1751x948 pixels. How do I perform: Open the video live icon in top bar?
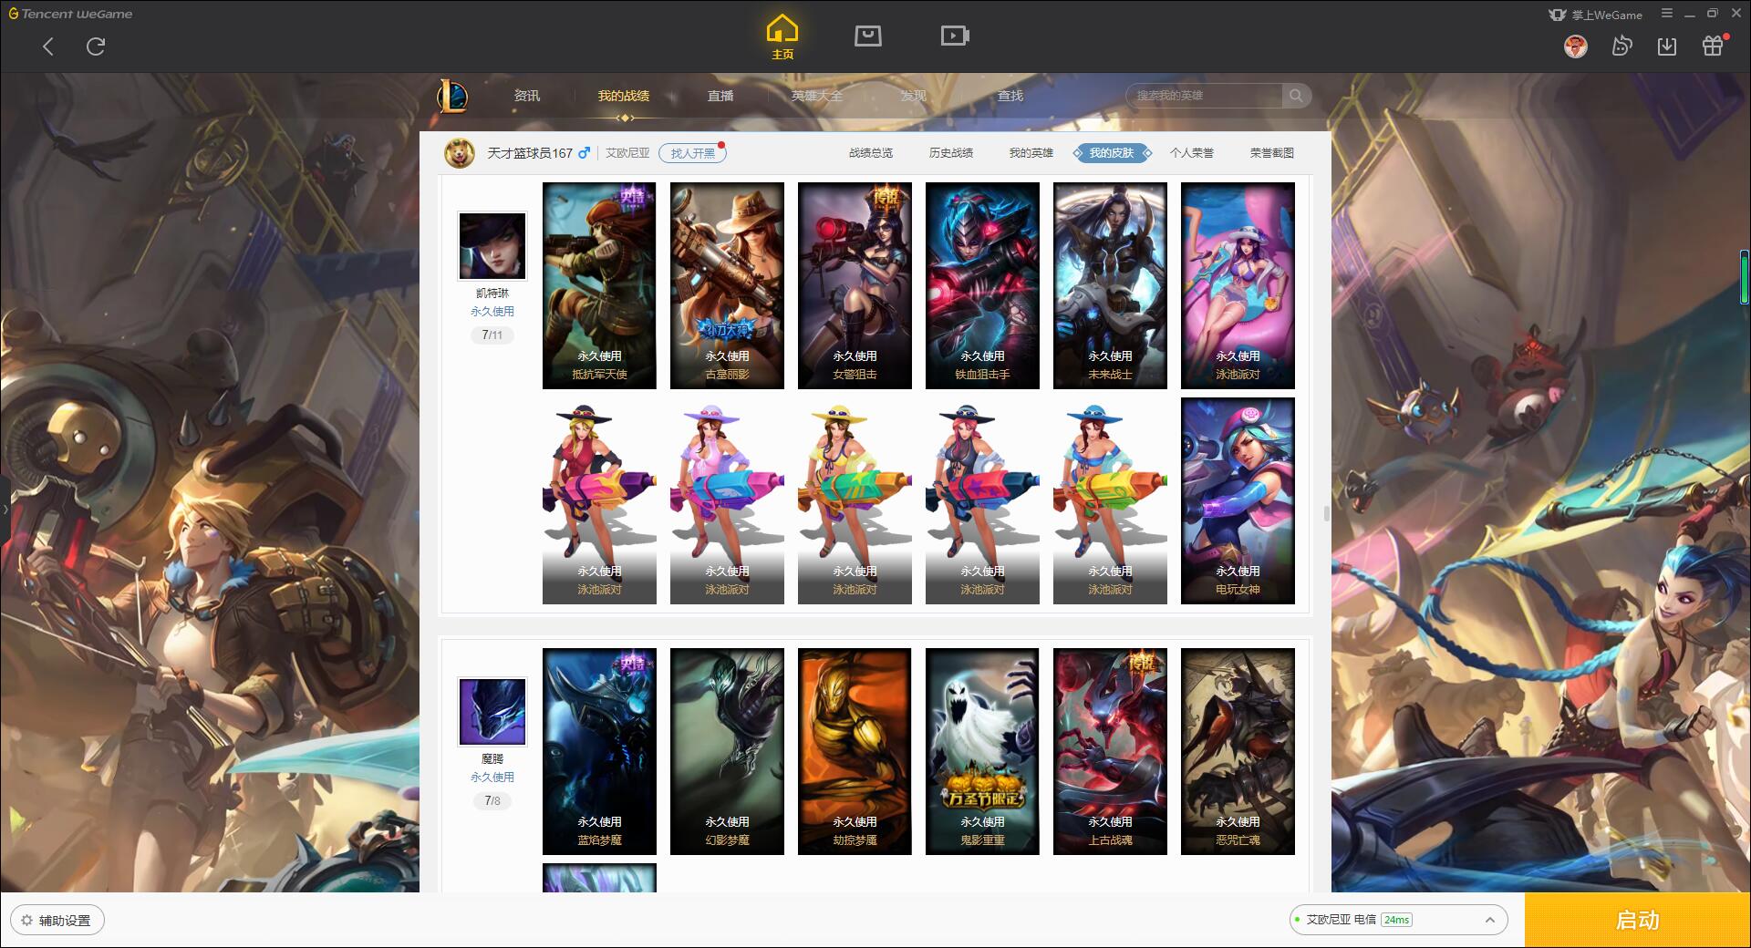coord(955,36)
